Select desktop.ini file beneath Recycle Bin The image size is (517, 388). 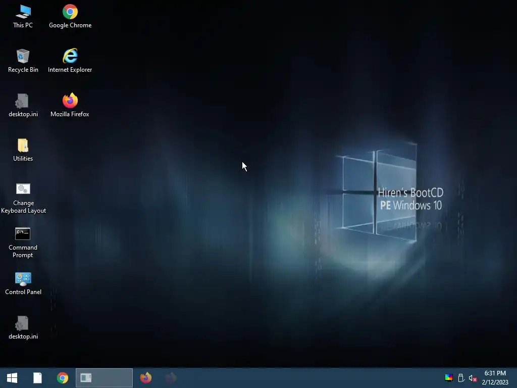pos(23,106)
